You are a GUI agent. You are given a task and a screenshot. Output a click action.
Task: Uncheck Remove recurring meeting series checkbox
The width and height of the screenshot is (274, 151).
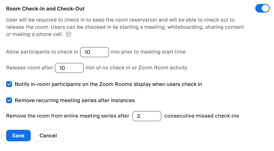pos(9,100)
